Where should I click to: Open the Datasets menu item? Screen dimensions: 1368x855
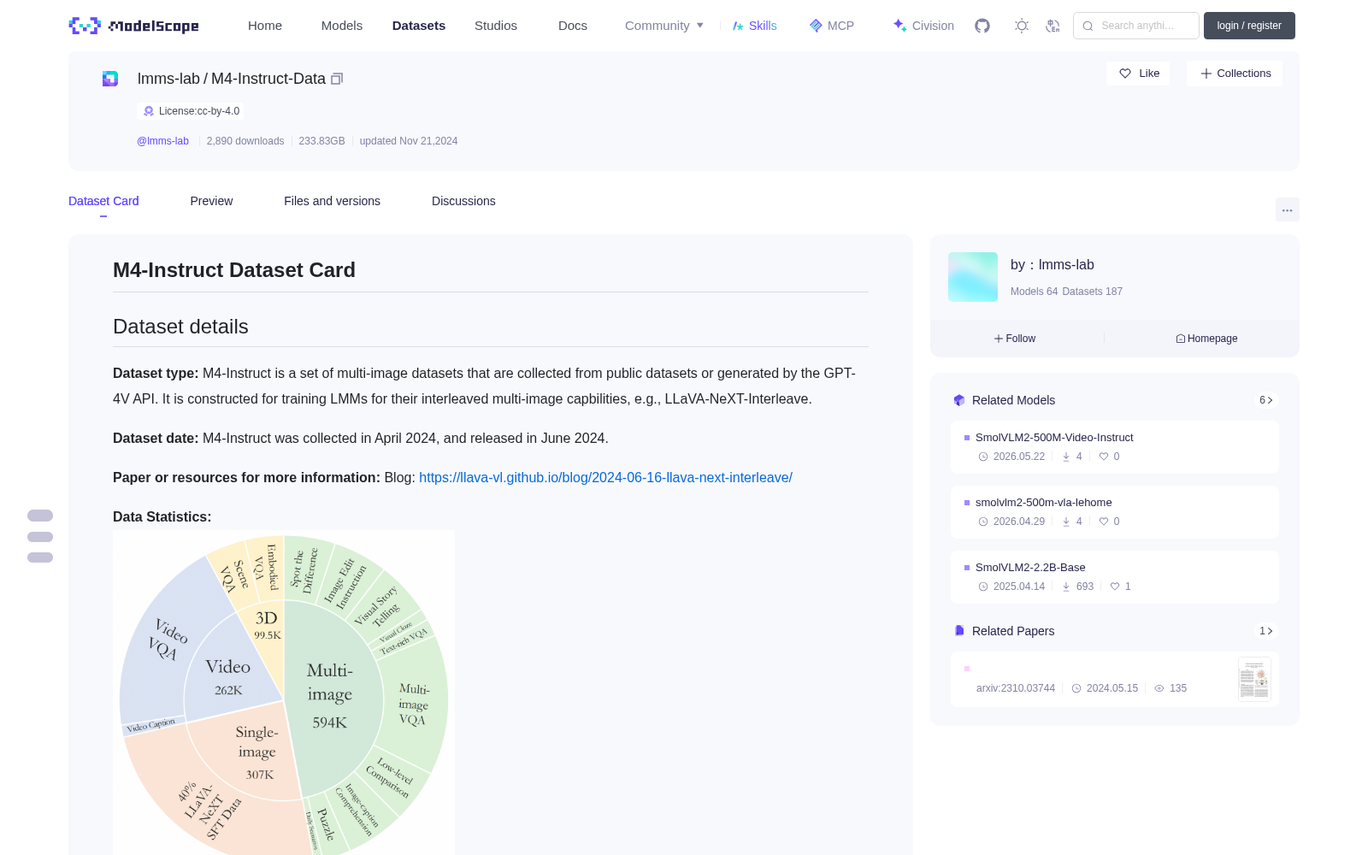tap(419, 26)
